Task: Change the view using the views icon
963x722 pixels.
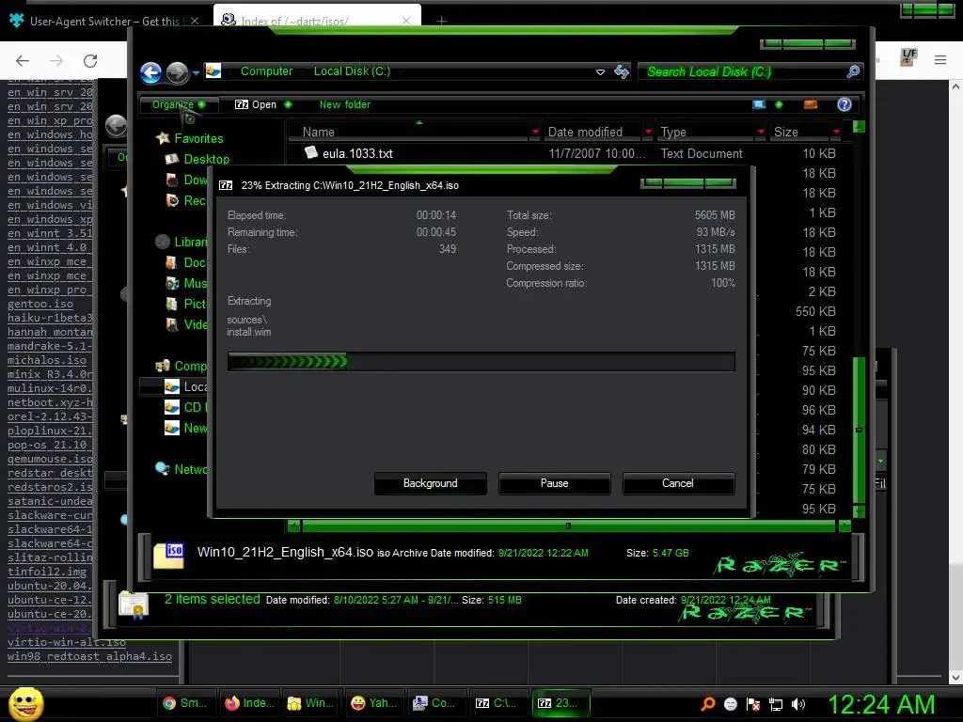Action: (x=759, y=104)
